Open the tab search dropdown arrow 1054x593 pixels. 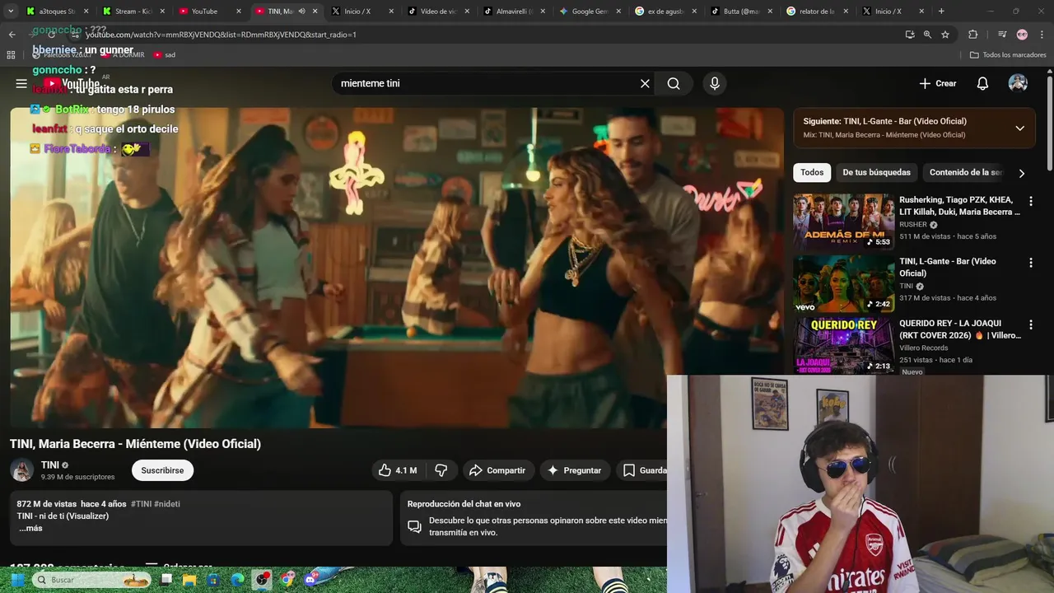click(12, 12)
